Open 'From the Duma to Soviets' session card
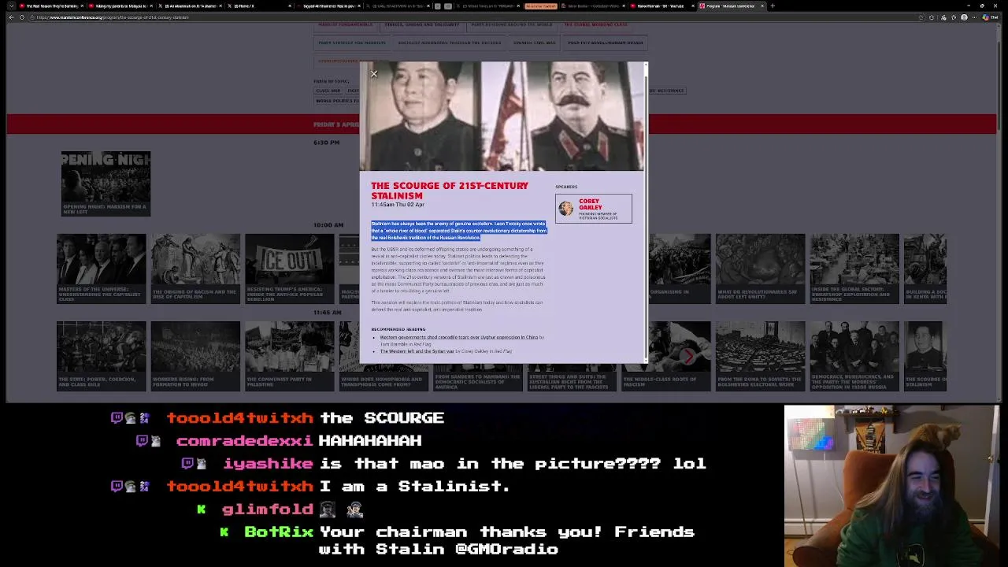The width and height of the screenshot is (1008, 567). [760, 356]
